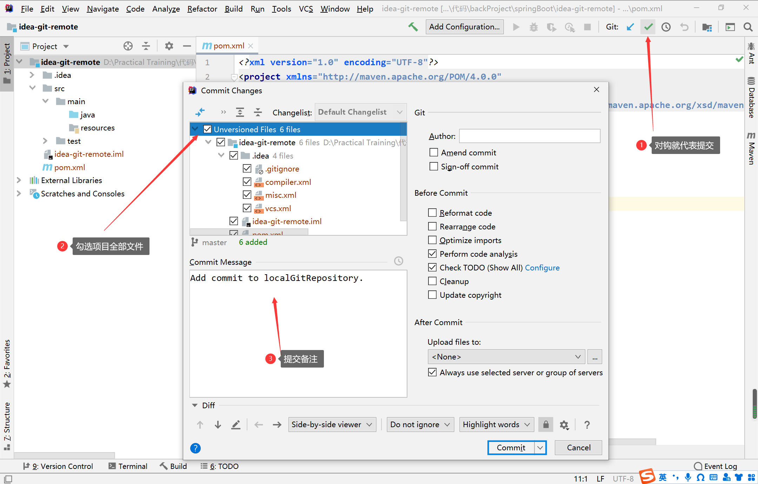Click into the Commit Message text area
The height and width of the screenshot is (484, 758).
[298, 334]
